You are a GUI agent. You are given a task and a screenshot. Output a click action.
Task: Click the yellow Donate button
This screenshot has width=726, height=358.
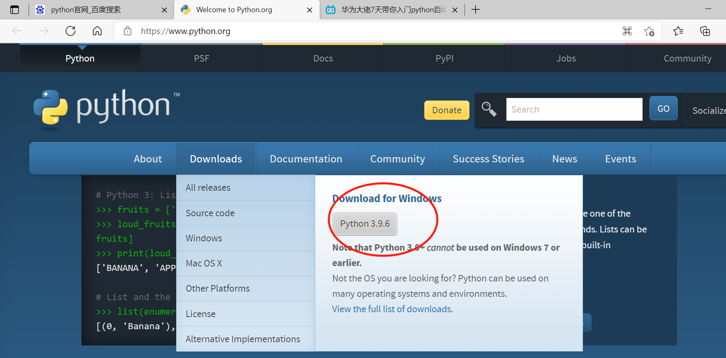tap(447, 110)
